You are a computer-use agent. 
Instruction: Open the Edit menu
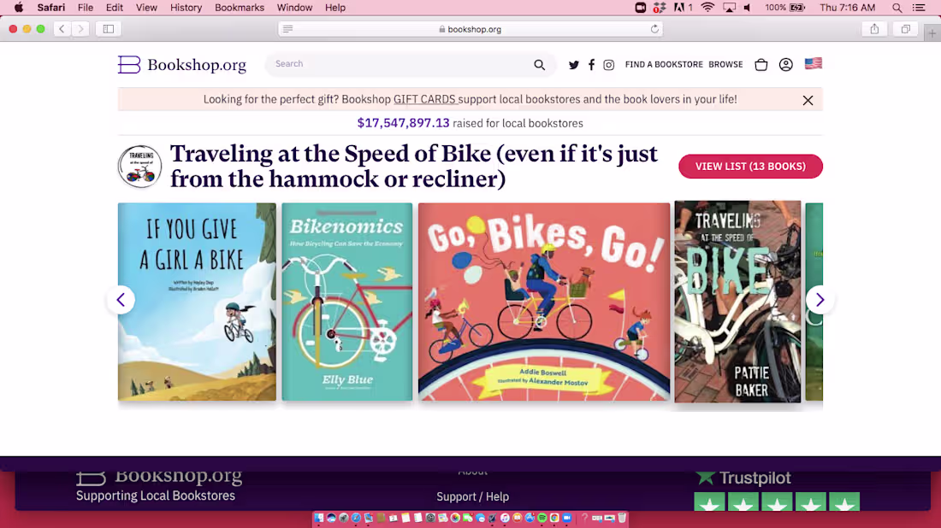[x=114, y=8]
